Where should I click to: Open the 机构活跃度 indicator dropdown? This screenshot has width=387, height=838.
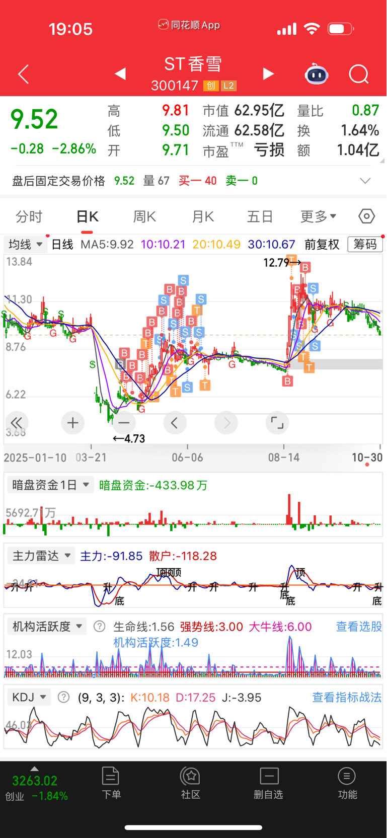tap(47, 627)
